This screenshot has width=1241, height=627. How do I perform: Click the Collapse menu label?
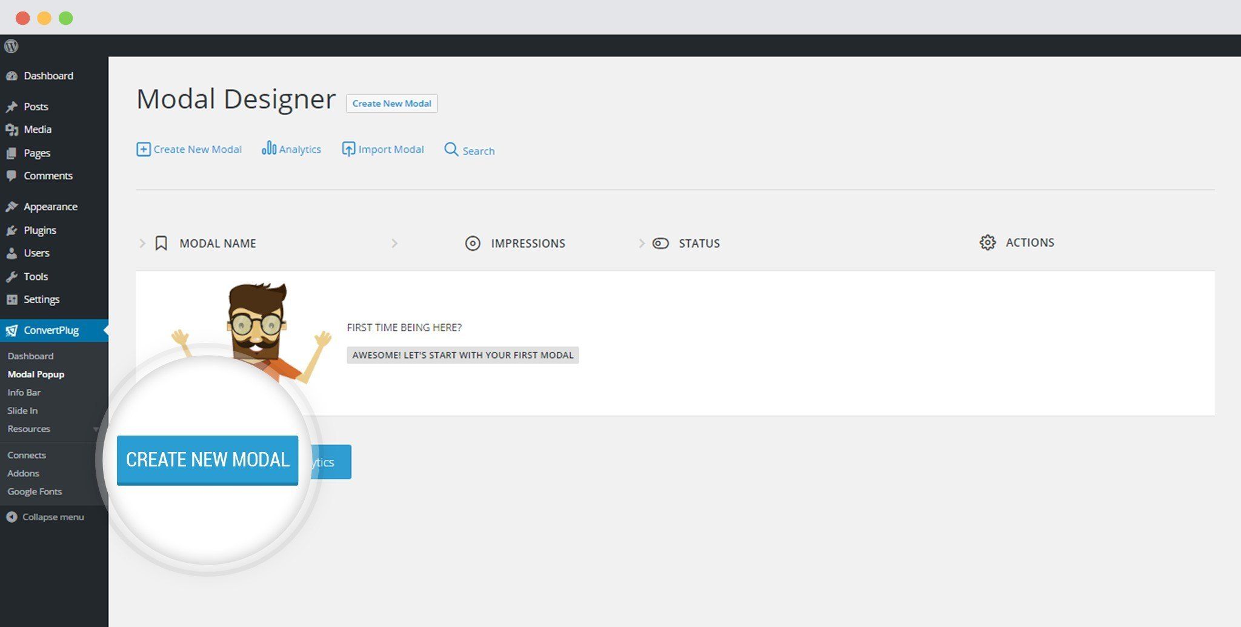click(53, 517)
